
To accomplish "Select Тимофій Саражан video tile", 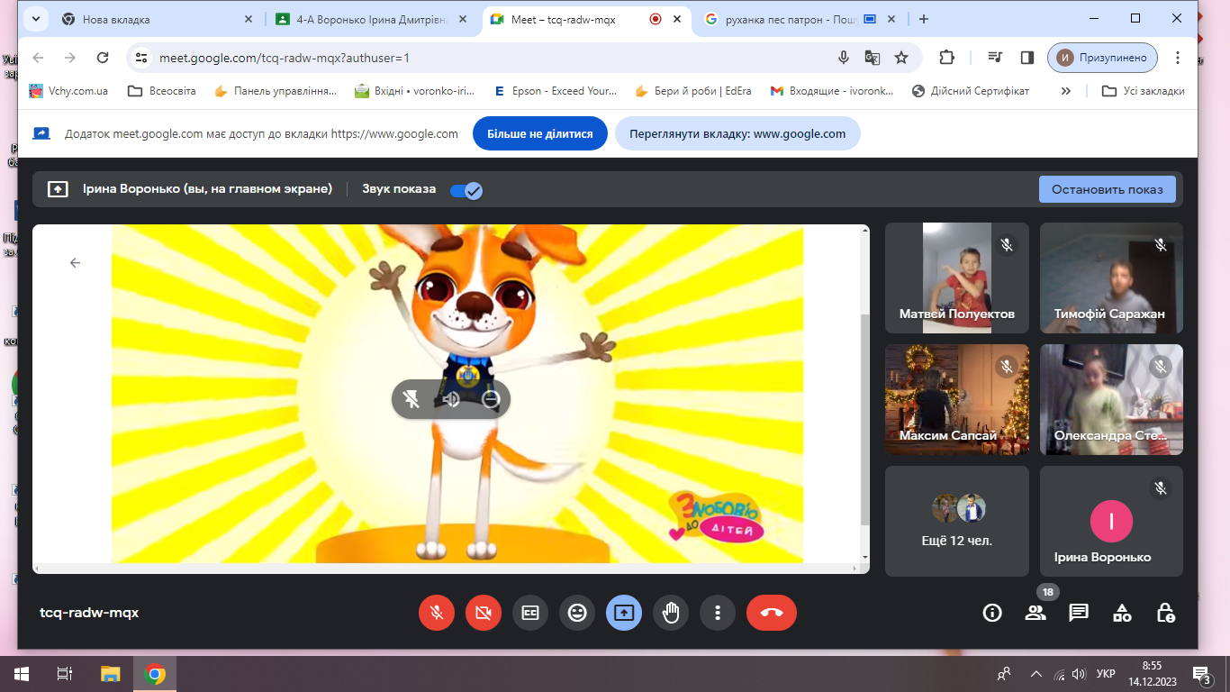I will click(x=1111, y=278).
